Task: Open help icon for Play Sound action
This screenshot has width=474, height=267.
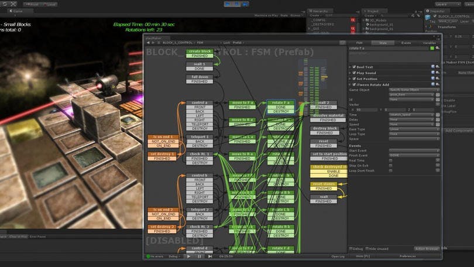Action: click(x=433, y=73)
